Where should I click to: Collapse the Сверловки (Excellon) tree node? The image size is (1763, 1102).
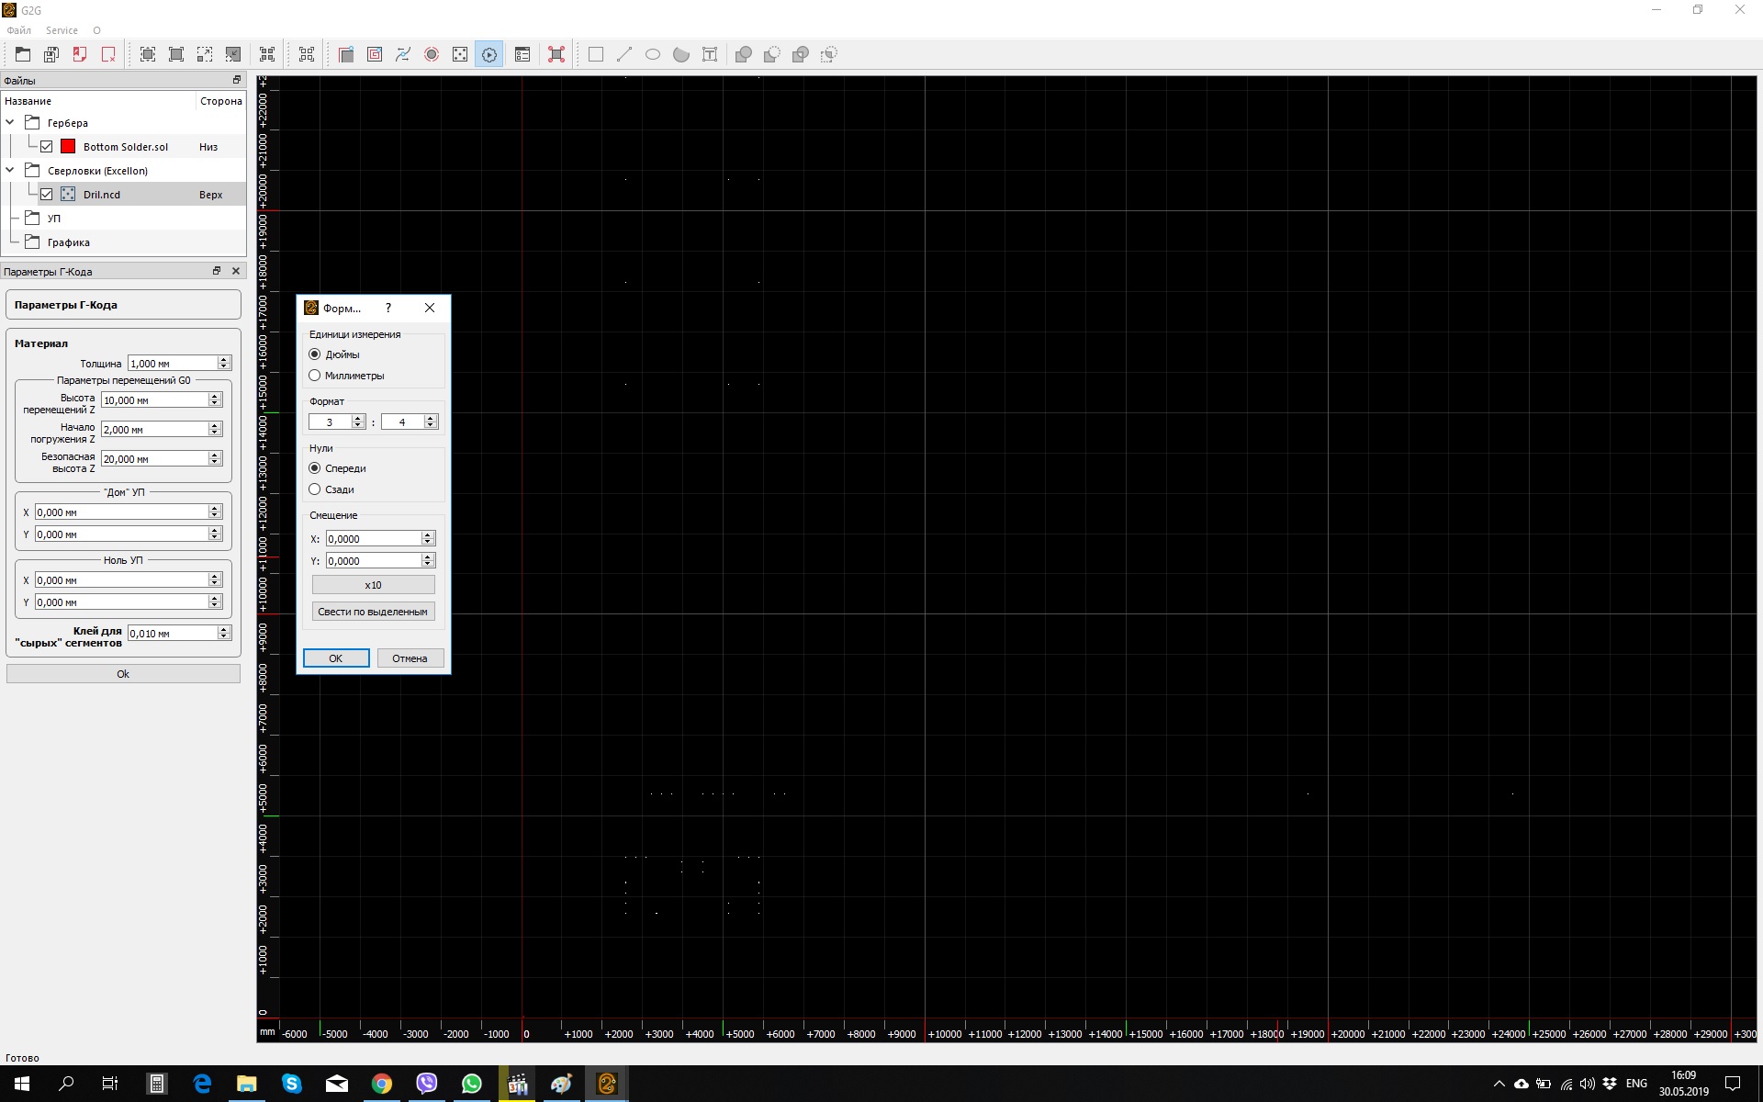click(10, 170)
